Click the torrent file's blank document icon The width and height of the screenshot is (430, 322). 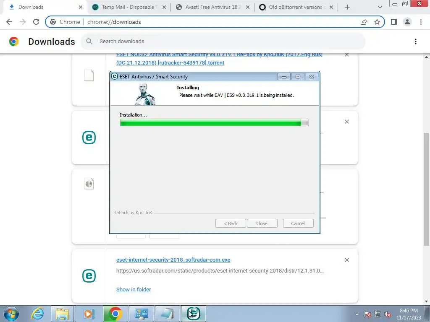tap(89, 75)
